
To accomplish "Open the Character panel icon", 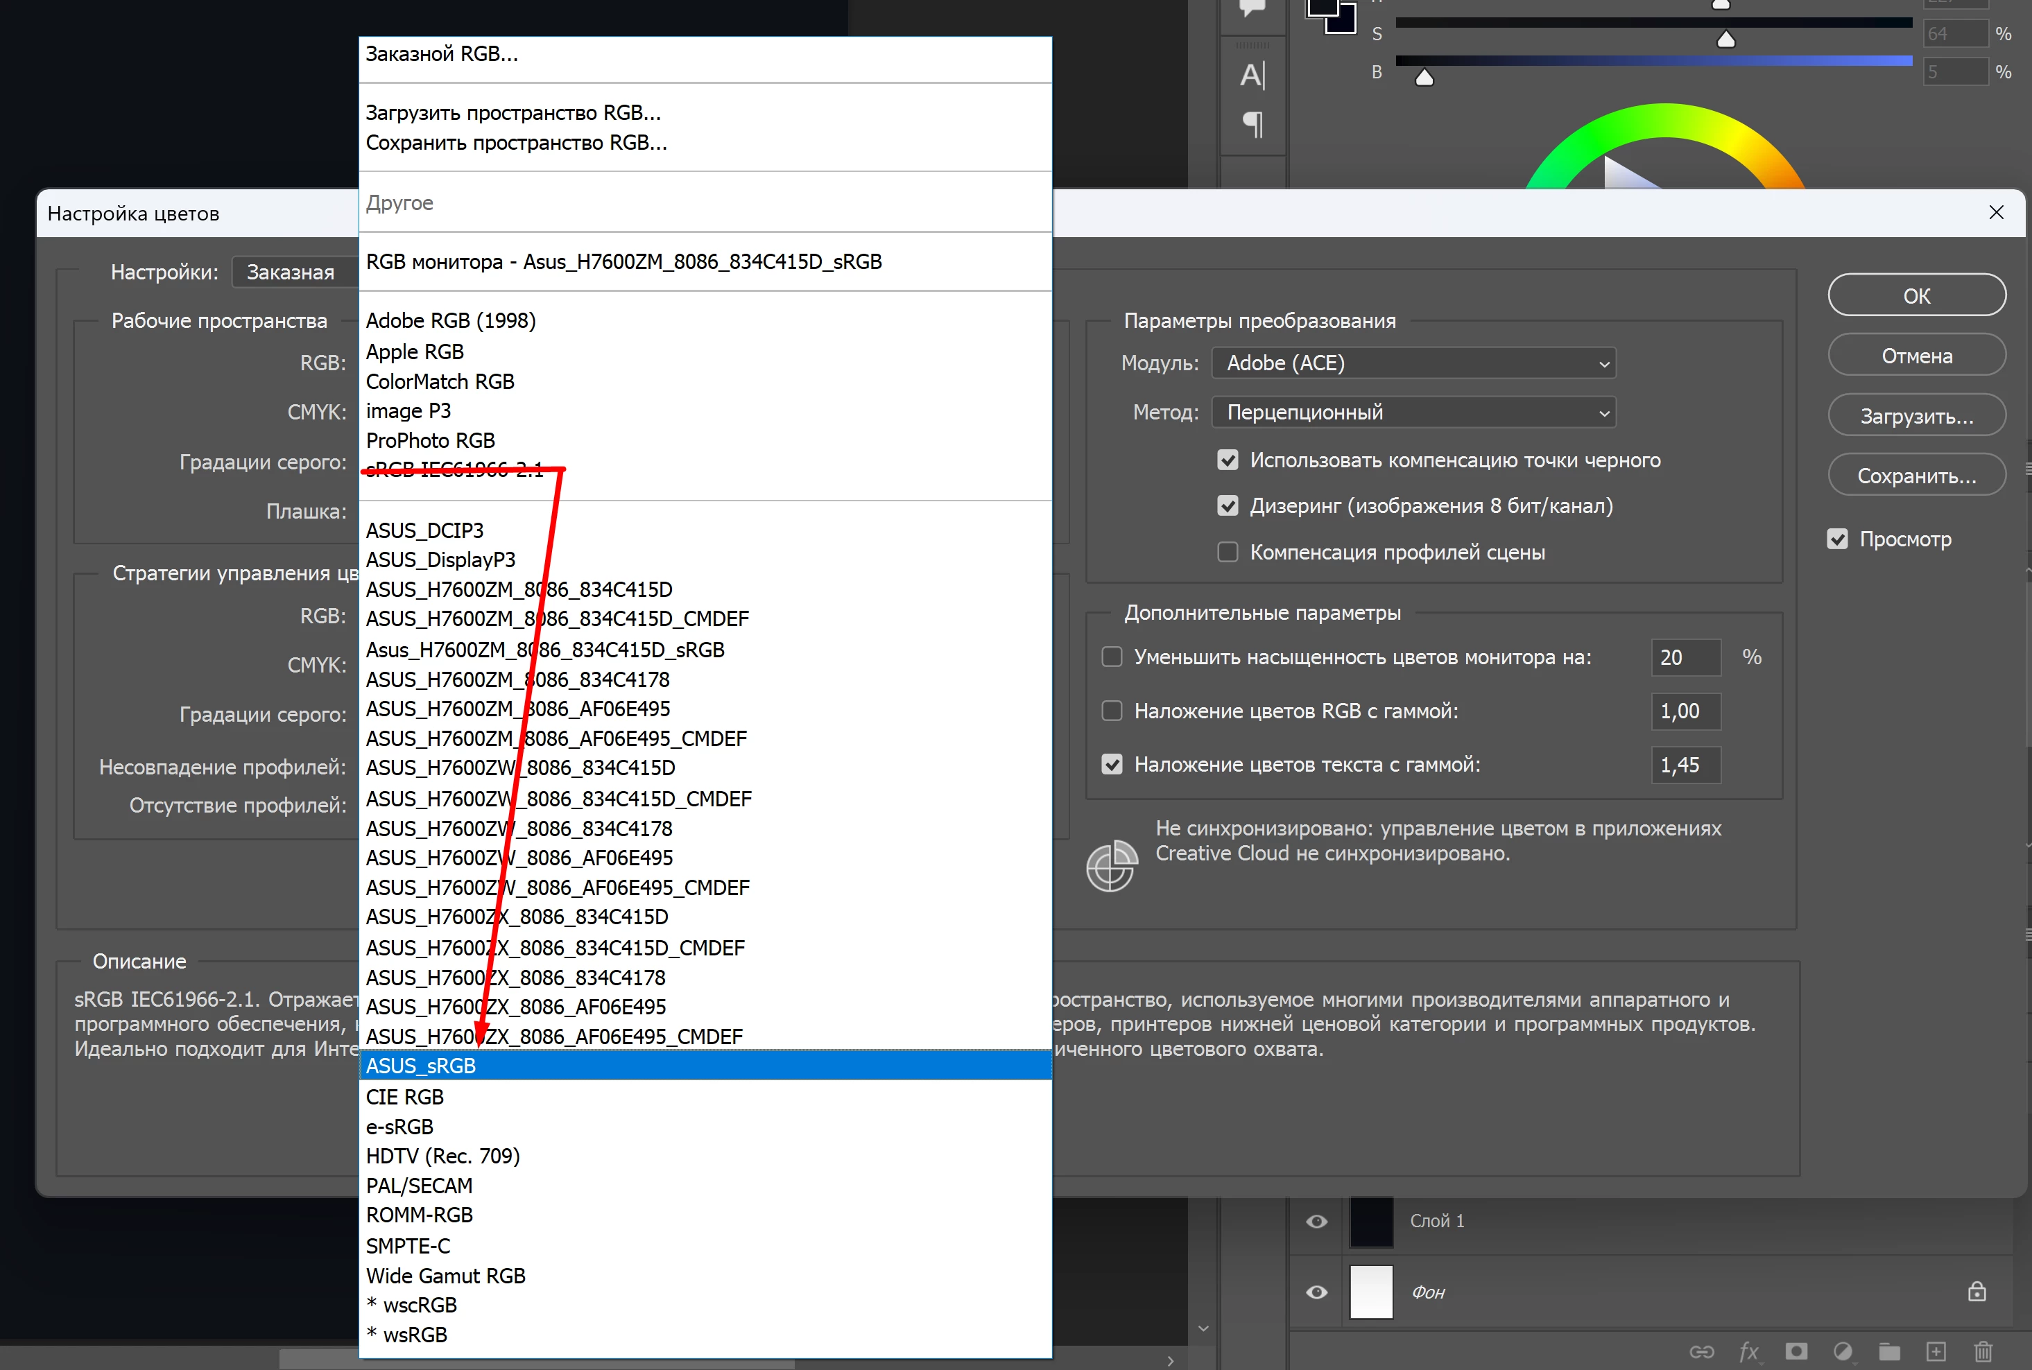I will coord(1252,75).
